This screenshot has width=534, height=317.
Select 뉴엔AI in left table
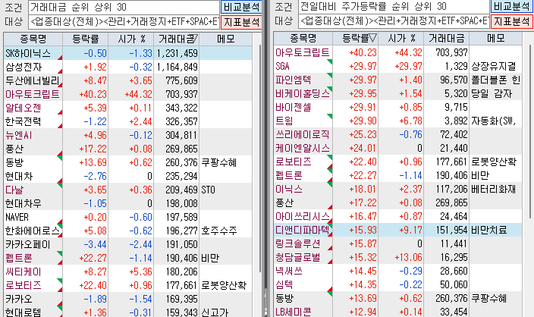pyautogui.click(x=19, y=135)
